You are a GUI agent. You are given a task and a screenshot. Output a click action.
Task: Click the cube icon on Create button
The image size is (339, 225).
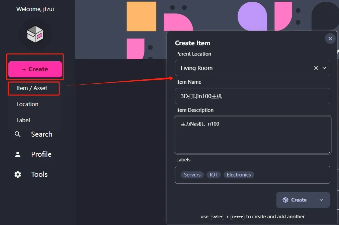point(285,200)
